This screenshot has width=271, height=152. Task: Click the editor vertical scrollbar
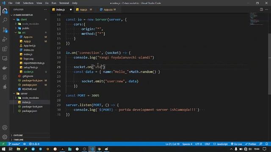(269, 64)
